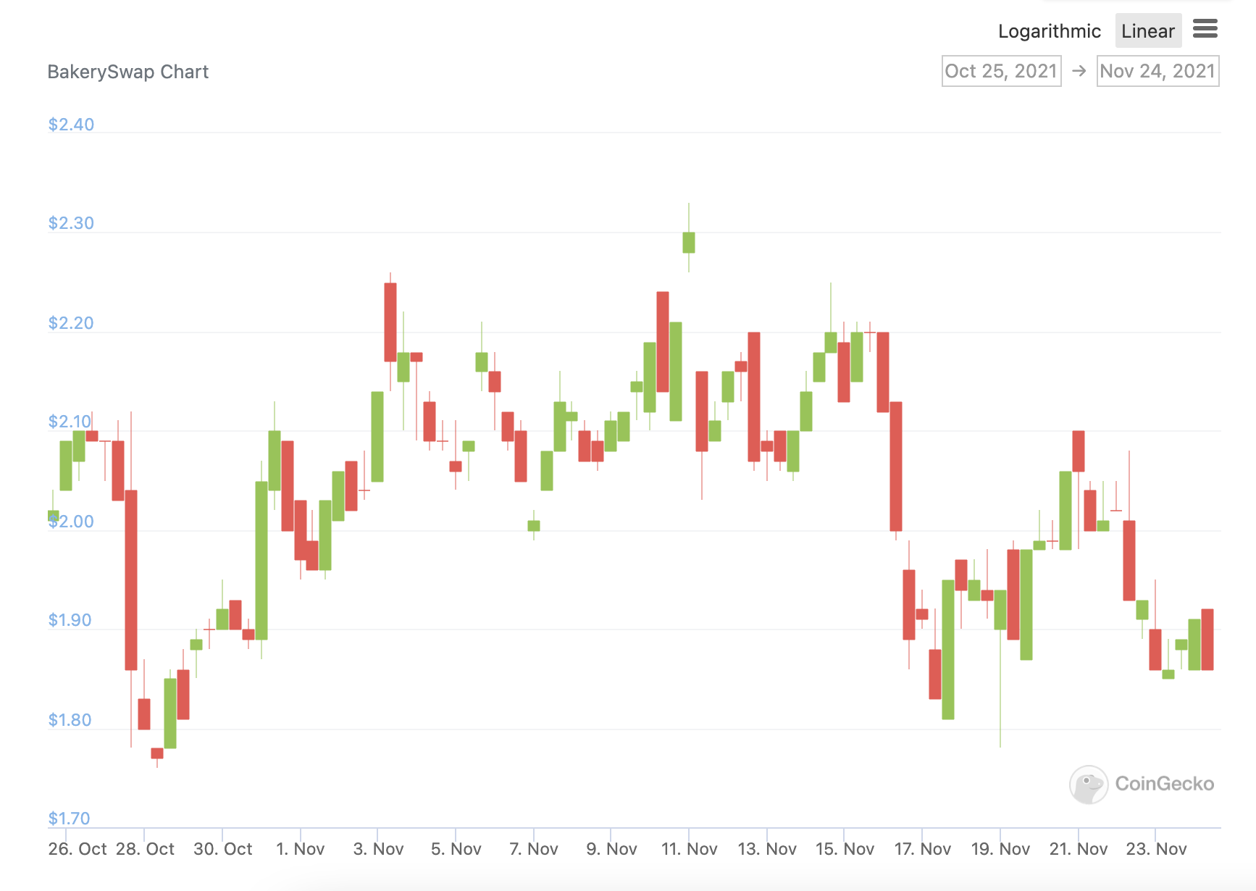Screen dimensions: 1256x891
Task: Edit the Nov 24, 2021 end date
Action: click(x=1157, y=71)
